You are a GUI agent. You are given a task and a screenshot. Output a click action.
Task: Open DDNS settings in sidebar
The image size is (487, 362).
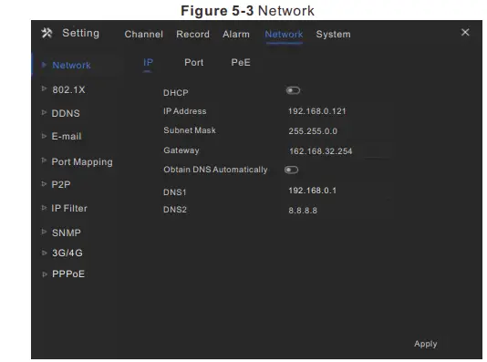(x=66, y=113)
